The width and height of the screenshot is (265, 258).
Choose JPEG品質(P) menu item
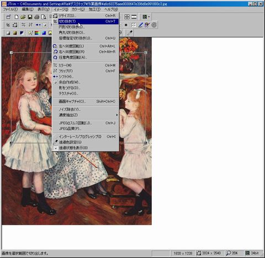[86, 128]
